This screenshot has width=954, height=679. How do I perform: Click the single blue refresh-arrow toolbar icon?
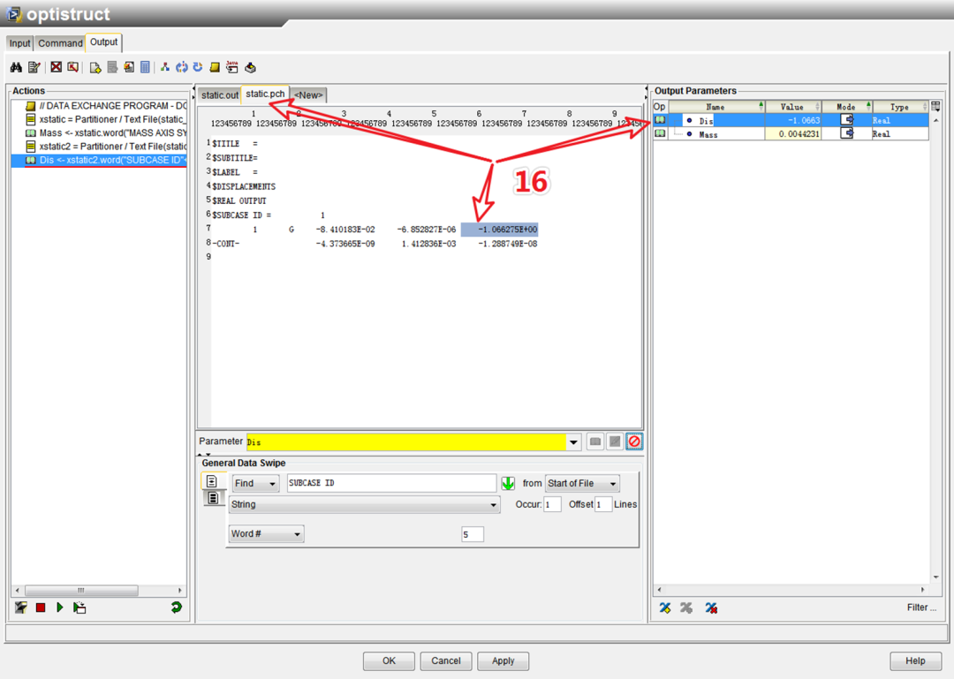click(x=198, y=67)
